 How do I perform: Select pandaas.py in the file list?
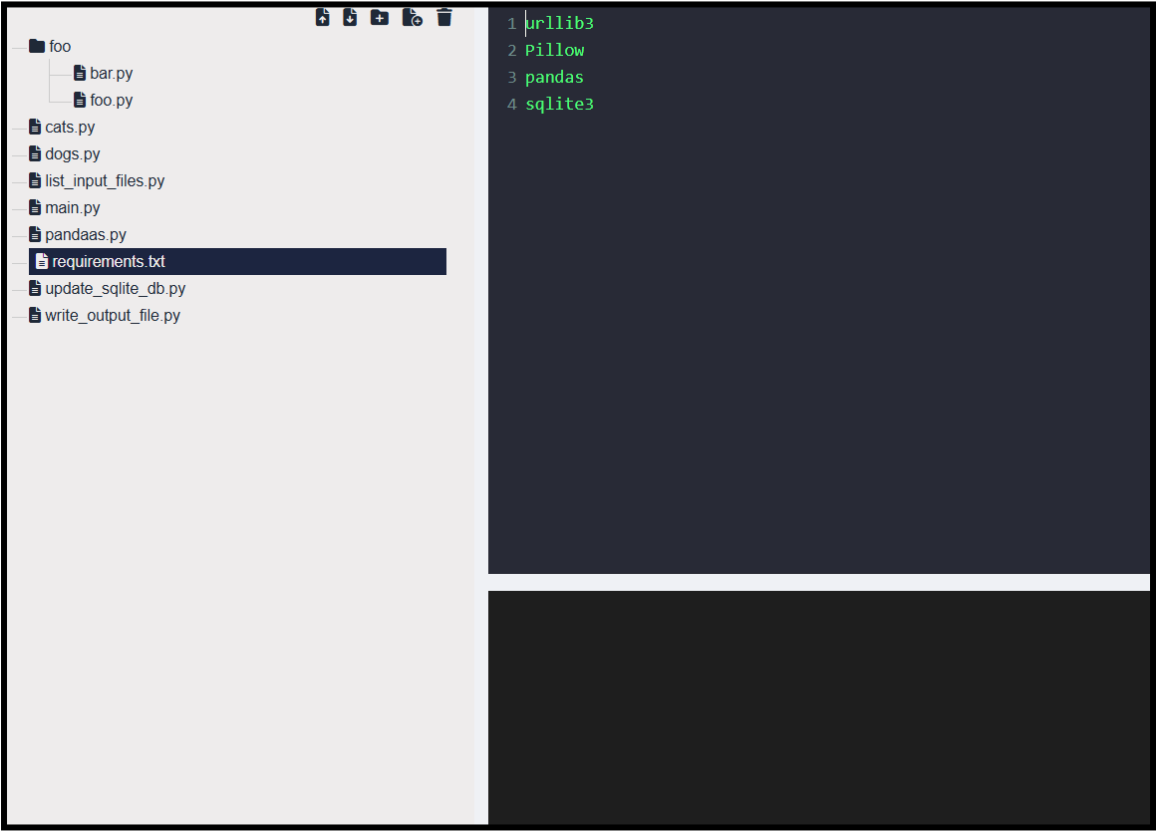coord(85,234)
